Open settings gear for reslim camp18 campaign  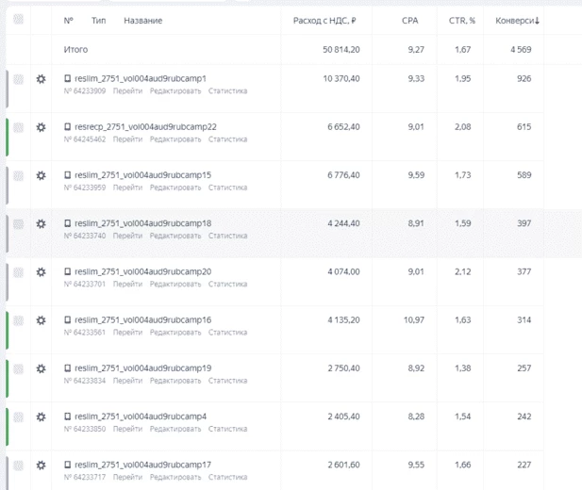pyautogui.click(x=41, y=223)
